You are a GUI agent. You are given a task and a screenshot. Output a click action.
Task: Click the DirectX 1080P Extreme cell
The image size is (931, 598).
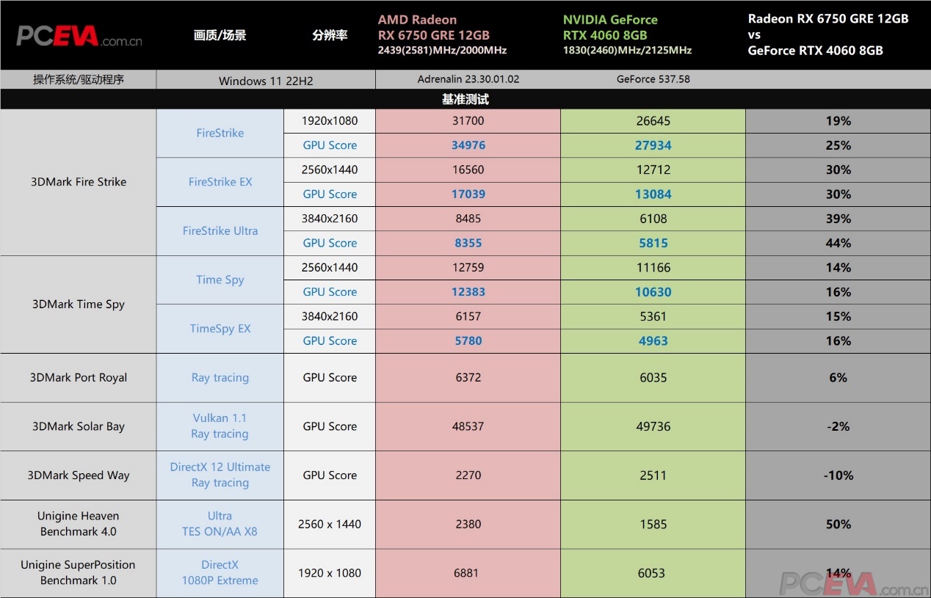[220, 572]
